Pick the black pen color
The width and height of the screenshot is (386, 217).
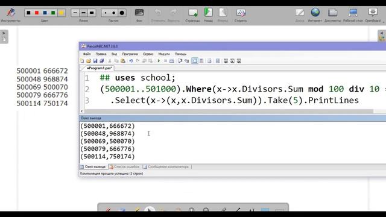pos(28,13)
